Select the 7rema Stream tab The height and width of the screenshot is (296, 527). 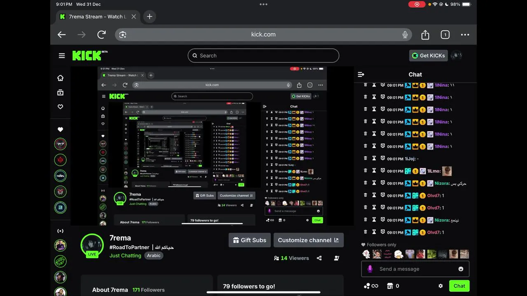point(98,17)
